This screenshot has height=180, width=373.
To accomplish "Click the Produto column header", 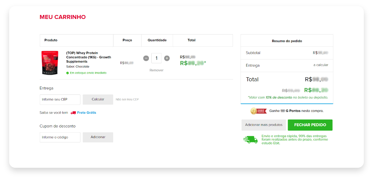I will pyautogui.click(x=51, y=40).
